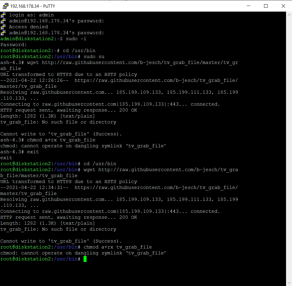Image resolution: width=292 pixels, height=286 pixels.
Task: Click 'root@diskstation2:~# cd /usr/bin' line
Action: pyautogui.click(x=48, y=51)
